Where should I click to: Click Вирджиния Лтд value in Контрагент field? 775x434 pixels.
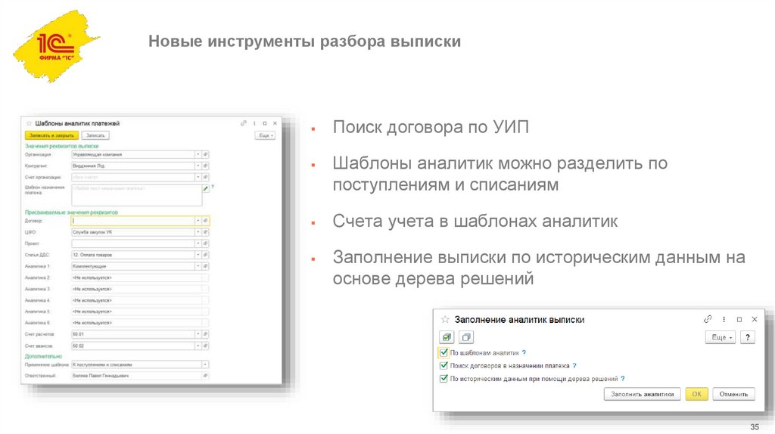click(x=89, y=166)
